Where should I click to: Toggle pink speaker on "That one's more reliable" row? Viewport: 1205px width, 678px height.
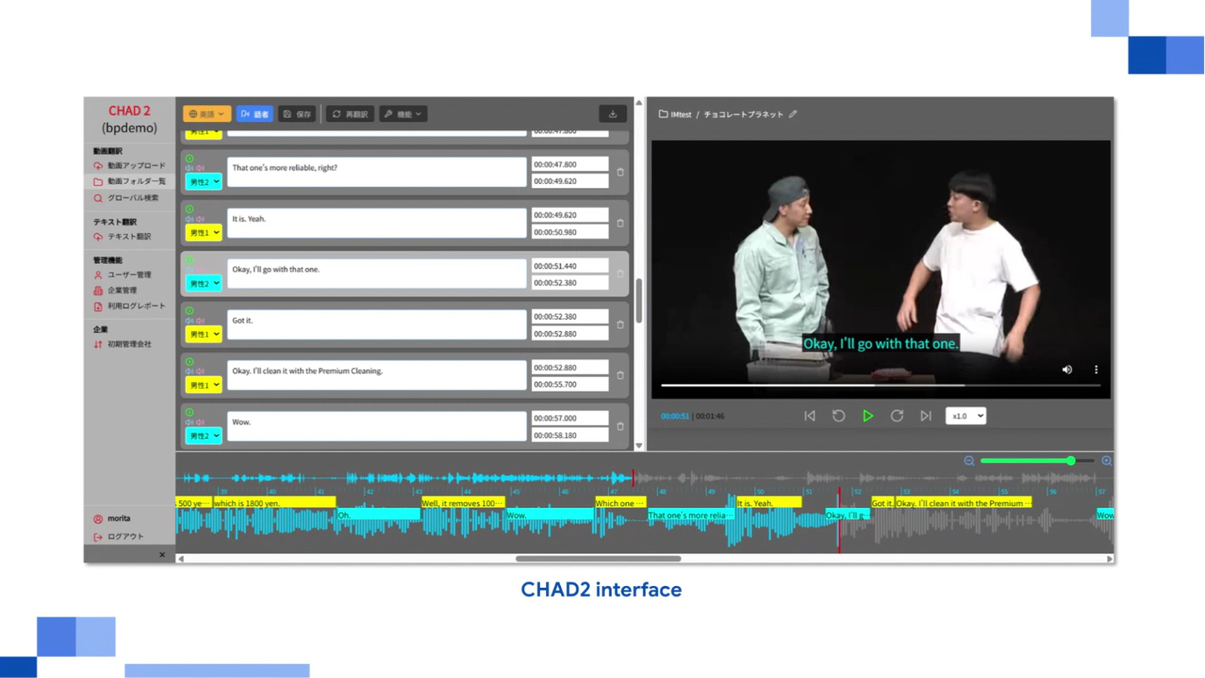tap(200, 168)
